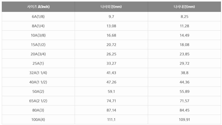Select the 8A(1/4) size cell
Image resolution: width=222 pixels, height=125 pixels.
pos(38,26)
